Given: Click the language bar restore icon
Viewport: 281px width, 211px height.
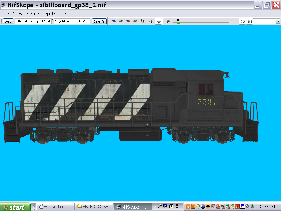Looking at the screenshot, I should (177, 205).
